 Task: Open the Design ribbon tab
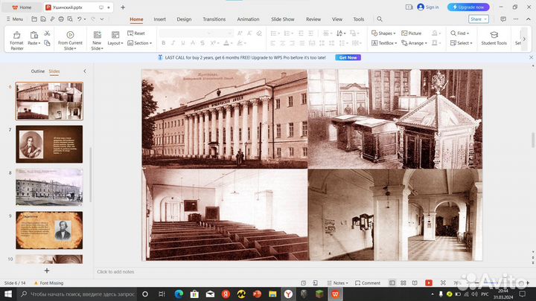pos(184,19)
